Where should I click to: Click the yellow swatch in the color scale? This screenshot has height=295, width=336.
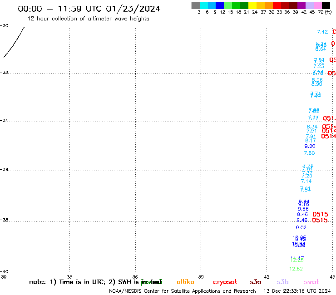pos(252,5)
